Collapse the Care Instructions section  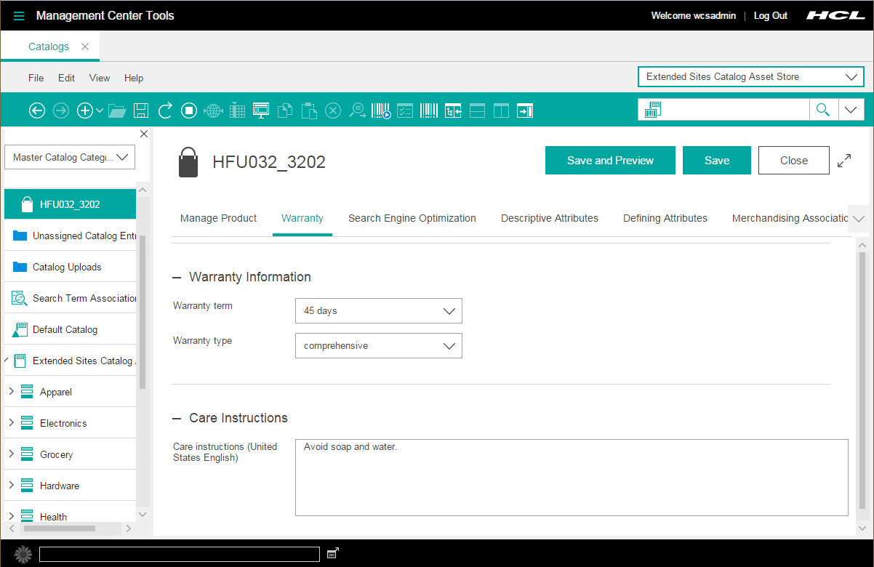point(177,418)
